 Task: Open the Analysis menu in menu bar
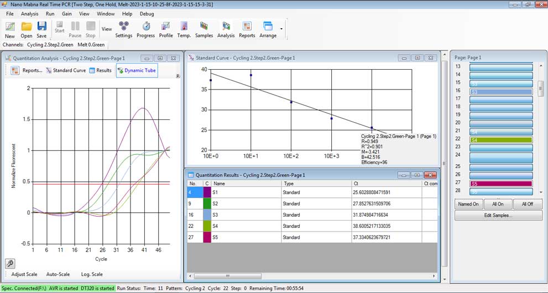coord(30,13)
